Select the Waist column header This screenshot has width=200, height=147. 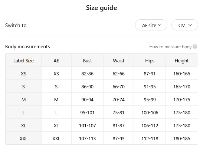(118, 61)
